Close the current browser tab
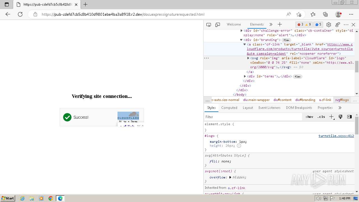 tap(76, 4)
